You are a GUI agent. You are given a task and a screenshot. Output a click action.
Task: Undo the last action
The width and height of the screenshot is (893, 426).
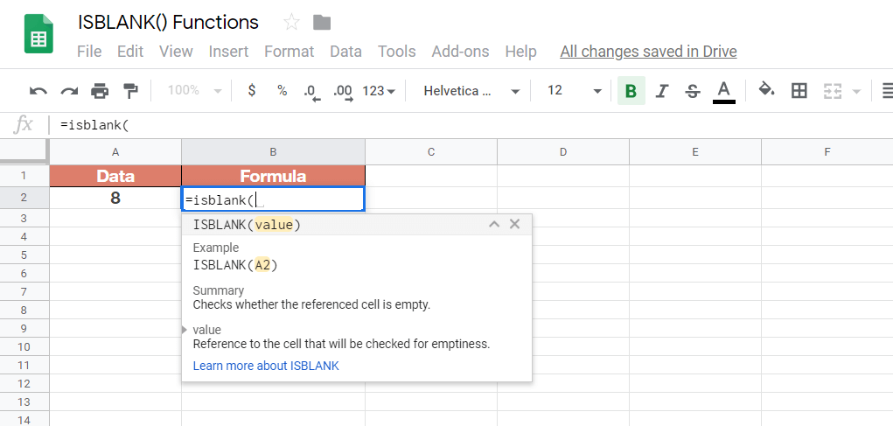click(x=38, y=91)
